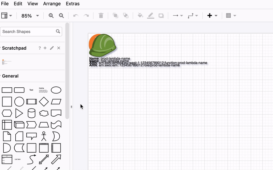Click the To Front icon

pos(115,16)
